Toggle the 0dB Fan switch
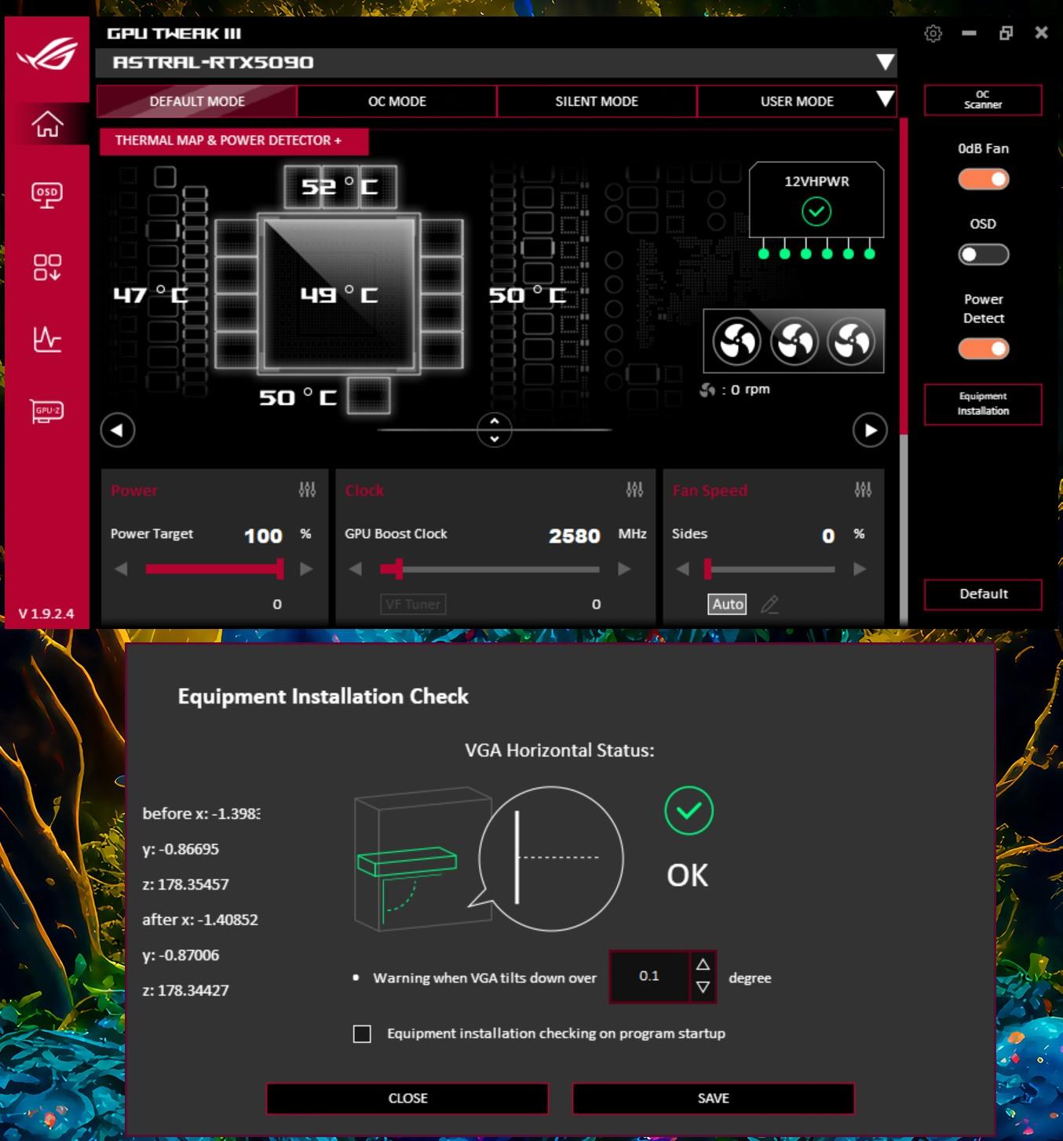This screenshot has height=1141, width=1063. point(983,179)
